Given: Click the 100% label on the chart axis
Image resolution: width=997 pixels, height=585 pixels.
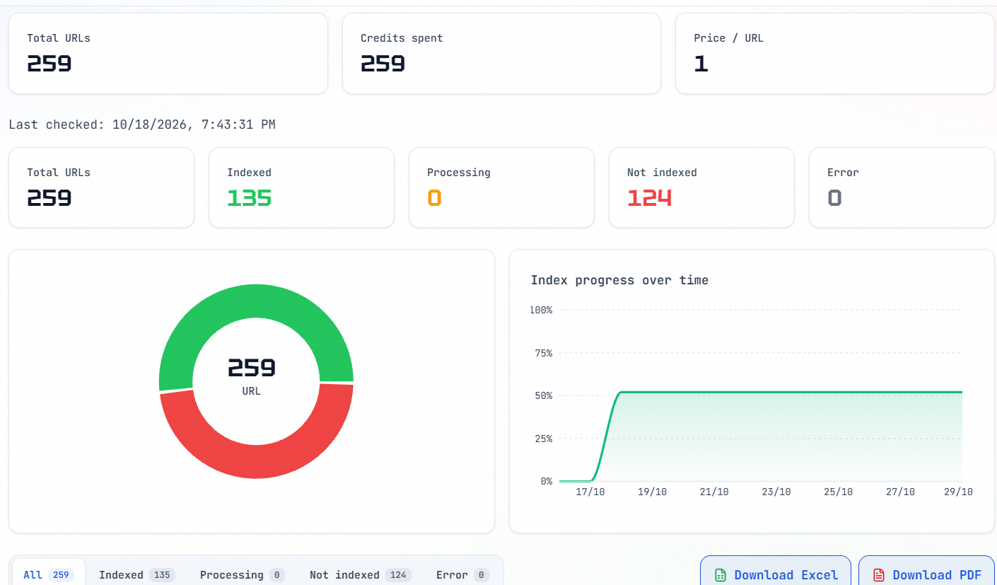Looking at the screenshot, I should [x=541, y=310].
